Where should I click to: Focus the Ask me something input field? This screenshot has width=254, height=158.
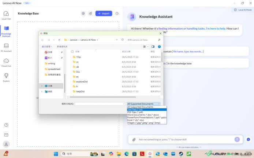point(185,139)
